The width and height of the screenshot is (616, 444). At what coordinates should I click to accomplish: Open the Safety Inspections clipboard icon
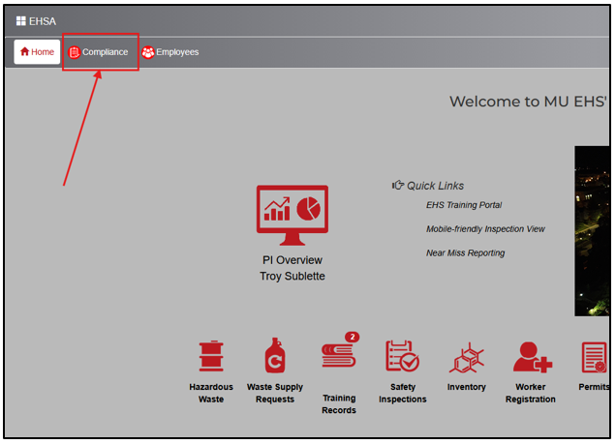tap(402, 357)
